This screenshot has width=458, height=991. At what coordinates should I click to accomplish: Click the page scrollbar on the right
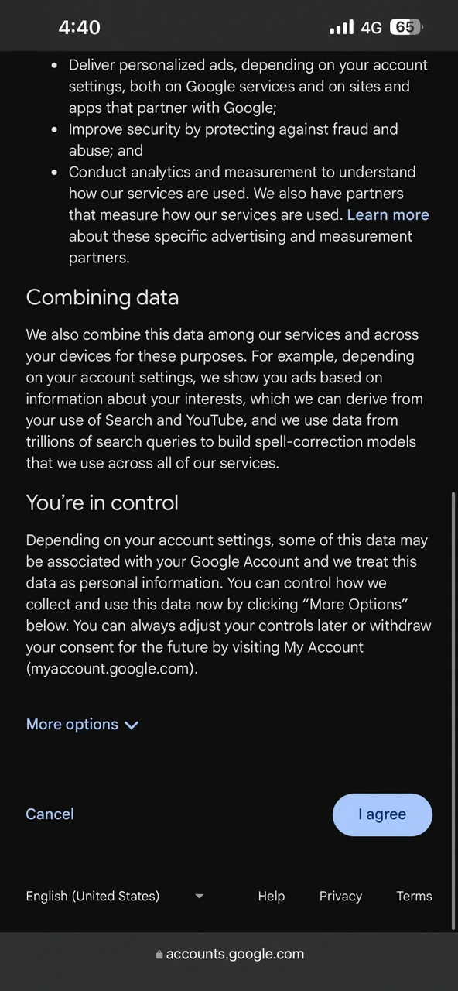point(454,711)
